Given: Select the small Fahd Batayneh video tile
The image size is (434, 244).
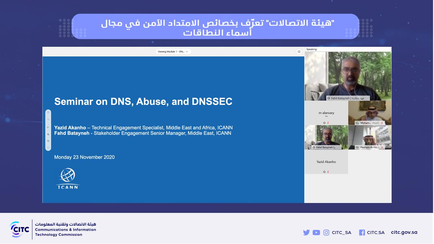Looking at the screenshot, I should coord(326,137).
